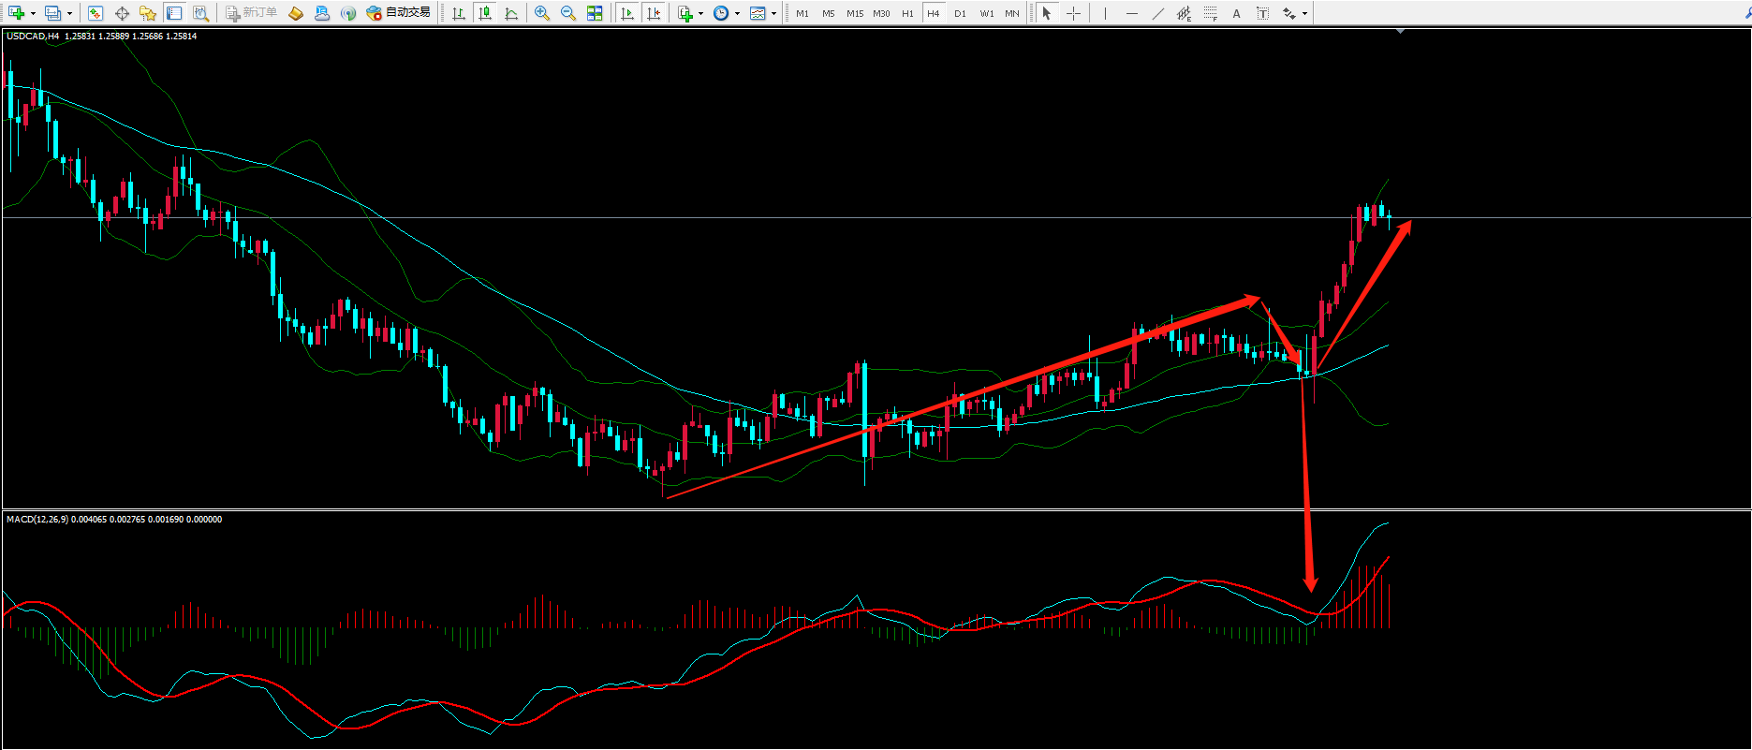The height and width of the screenshot is (750, 1752).
Task: Expand the new chart dropdown arrow
Action: tap(33, 13)
